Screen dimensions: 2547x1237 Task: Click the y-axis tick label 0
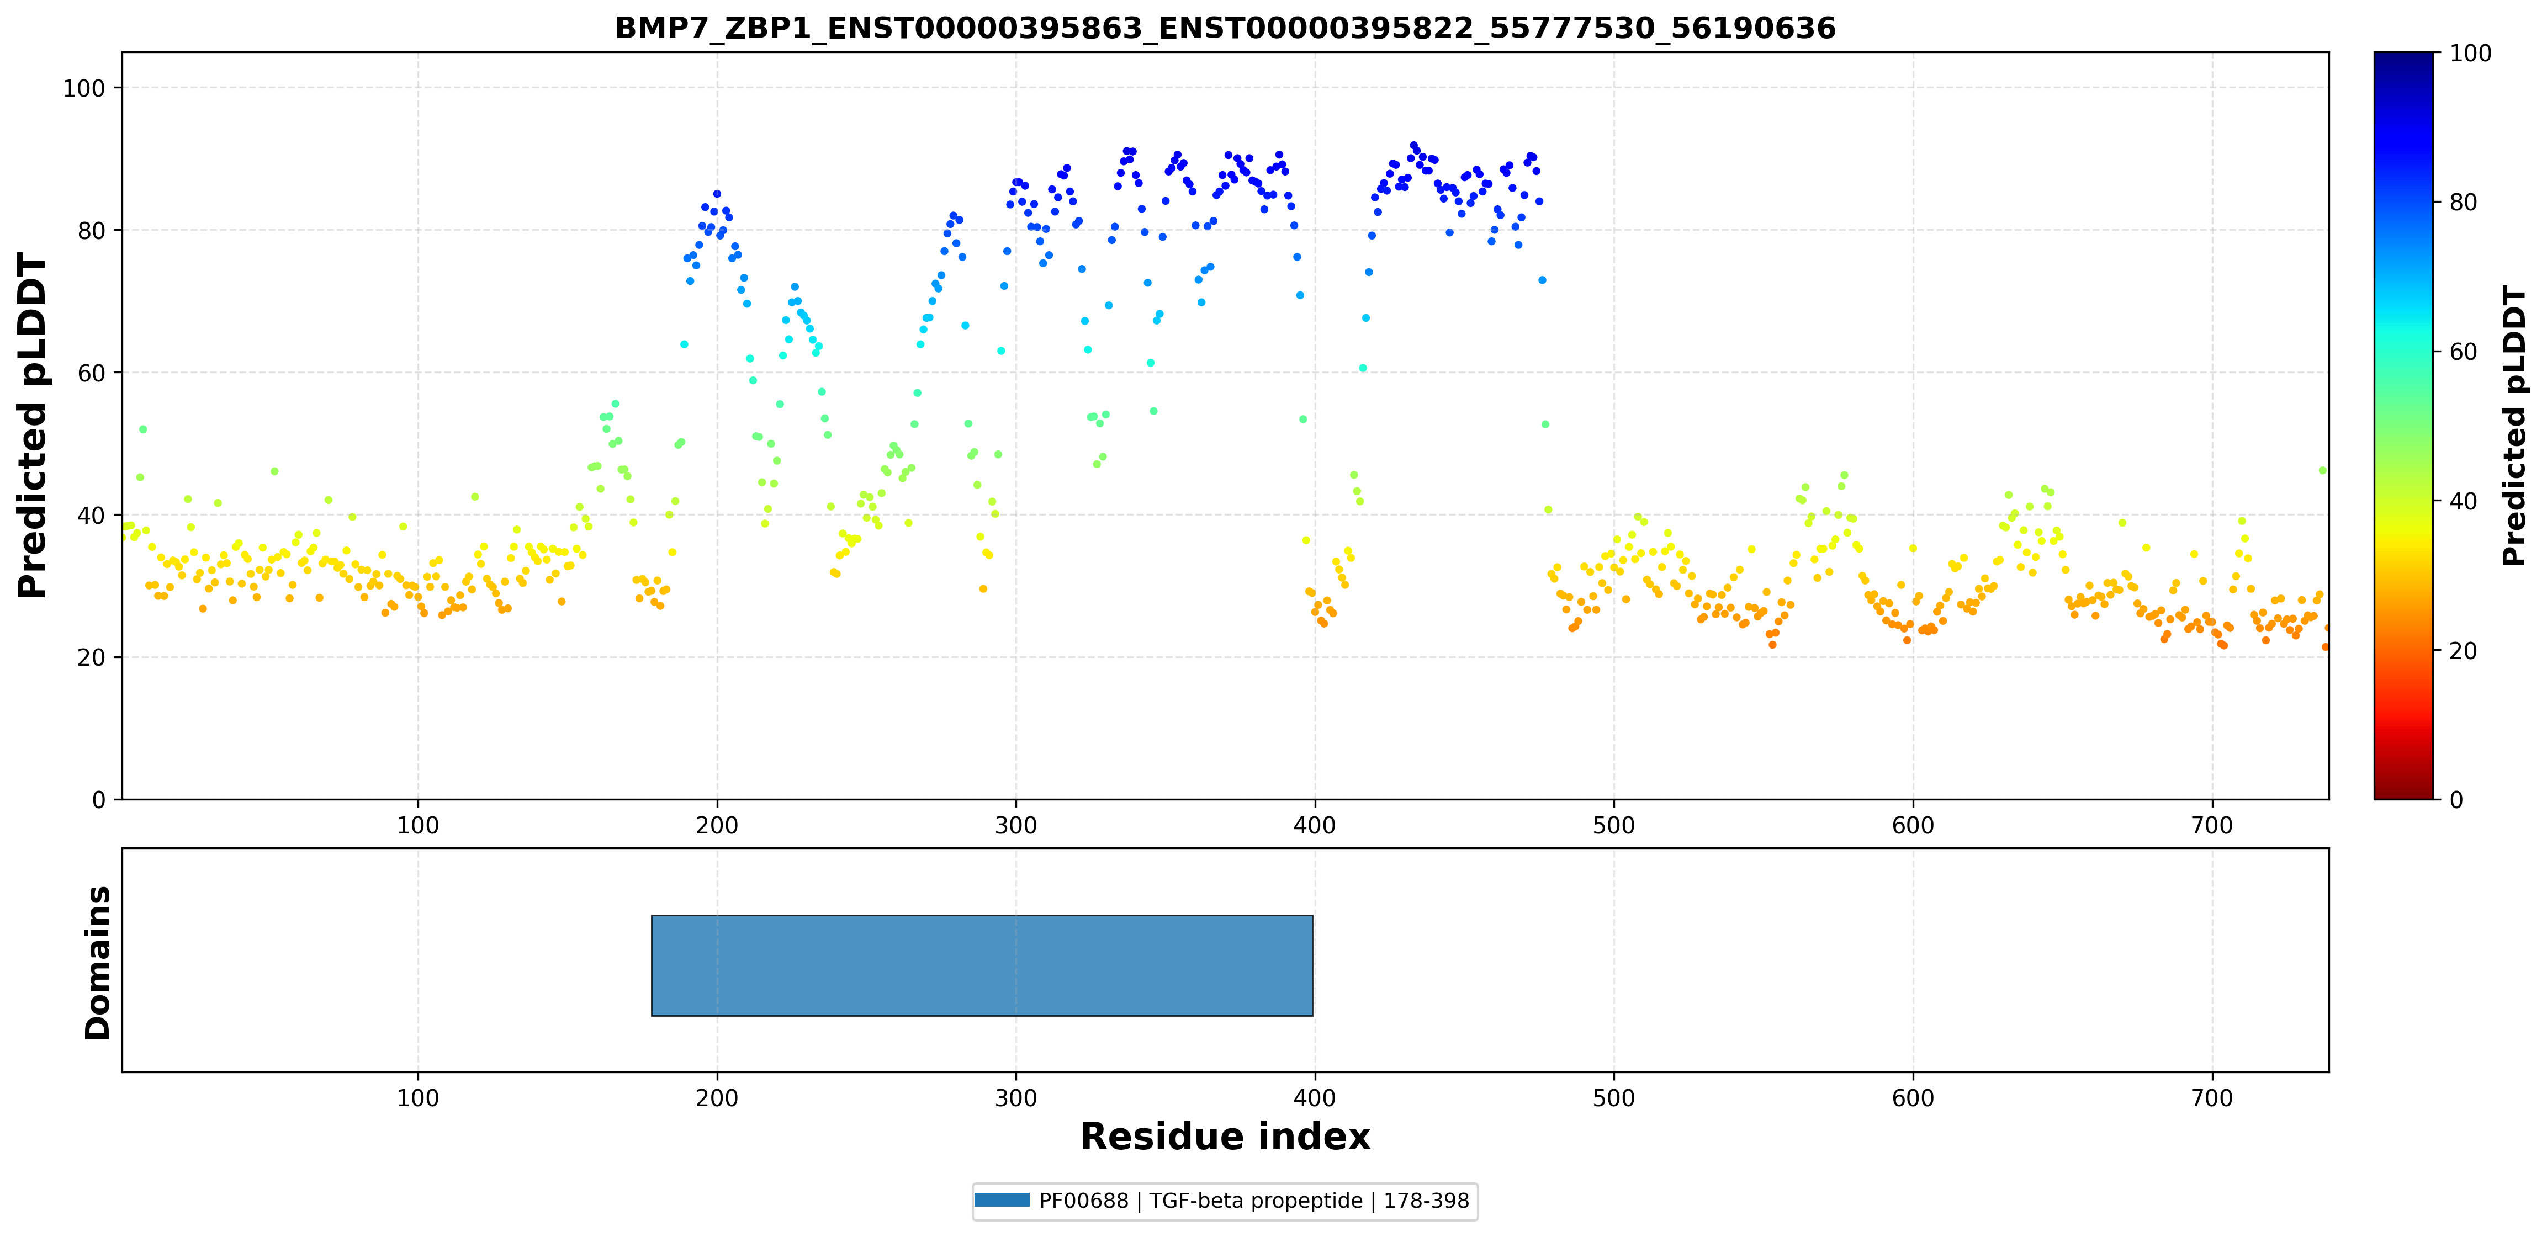click(x=98, y=800)
